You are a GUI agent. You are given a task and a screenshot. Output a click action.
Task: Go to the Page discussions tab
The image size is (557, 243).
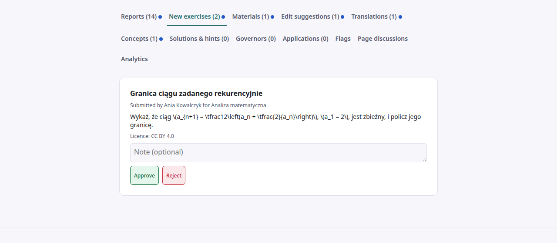click(383, 39)
